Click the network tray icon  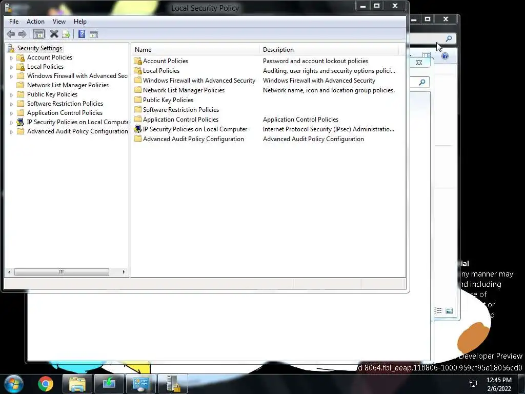[473, 384]
